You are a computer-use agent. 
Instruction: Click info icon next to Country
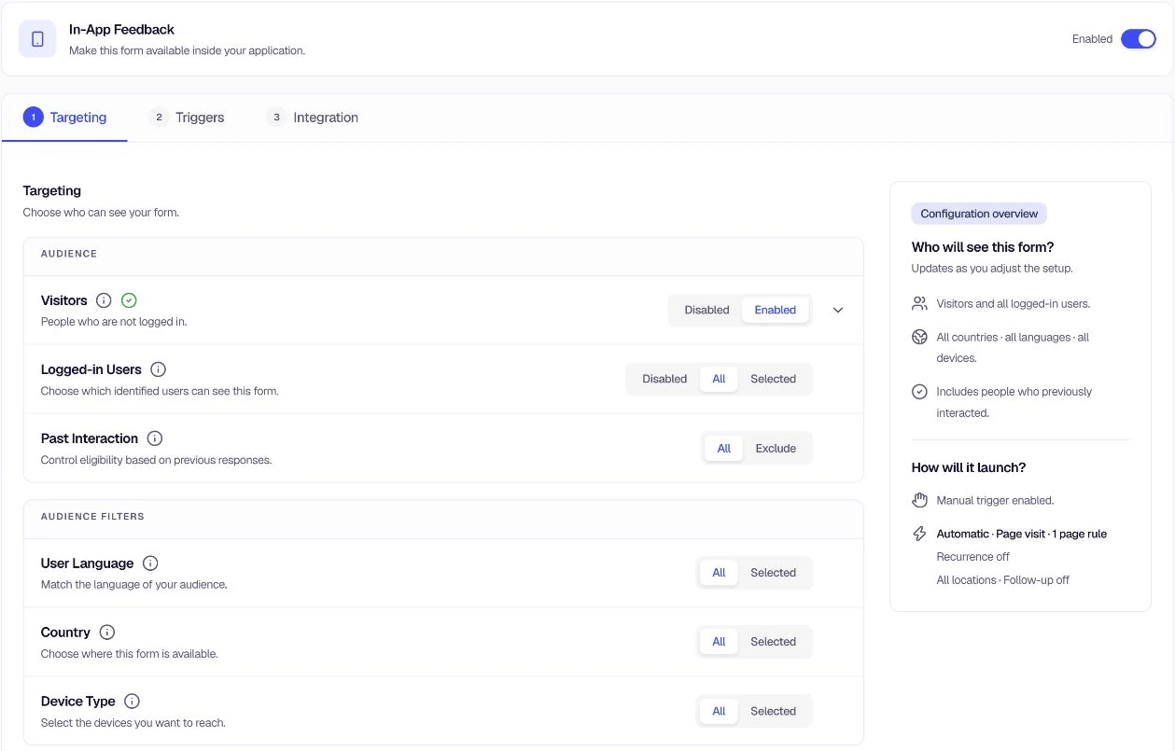tap(107, 633)
